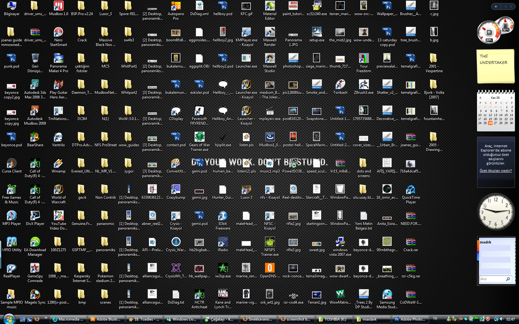Open the OpenDNS icon

tap(270, 271)
